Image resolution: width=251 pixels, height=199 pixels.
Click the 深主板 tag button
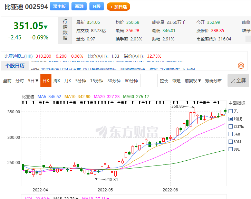[59, 7]
